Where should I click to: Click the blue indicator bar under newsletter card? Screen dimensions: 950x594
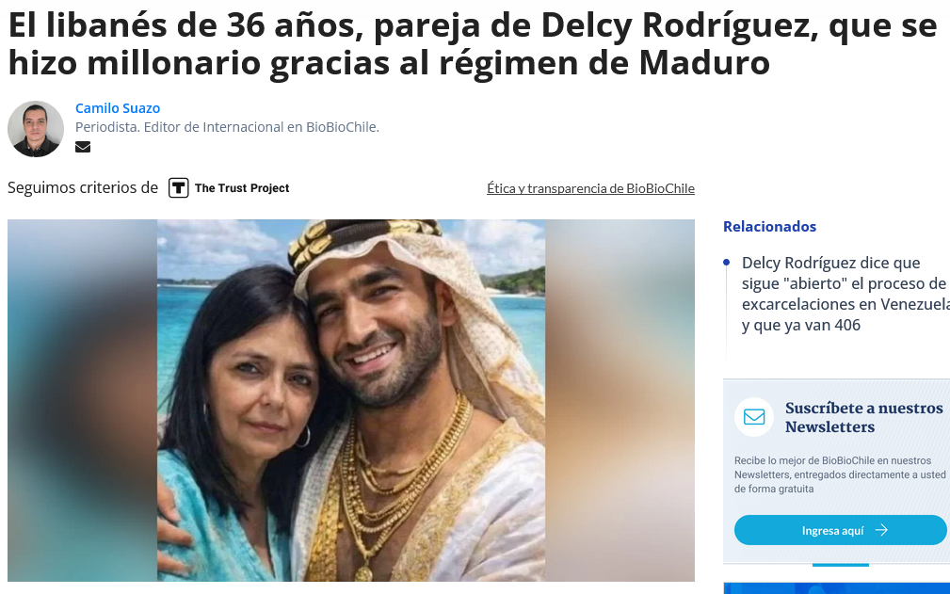[x=841, y=565]
